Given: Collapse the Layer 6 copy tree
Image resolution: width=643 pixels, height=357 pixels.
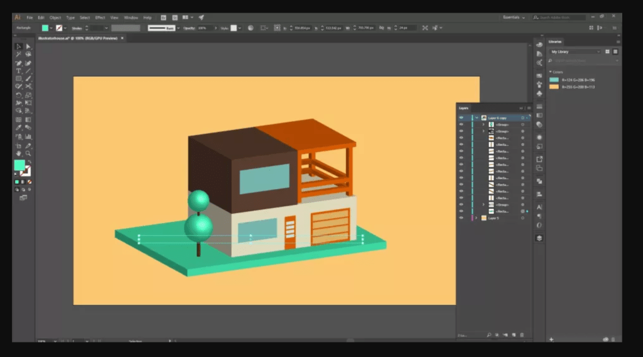Looking at the screenshot, I should click(x=477, y=118).
